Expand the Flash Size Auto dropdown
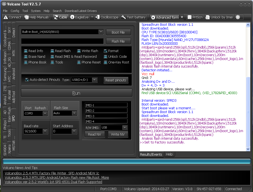Screen dimensions: 253x192 [x=74, y=113]
